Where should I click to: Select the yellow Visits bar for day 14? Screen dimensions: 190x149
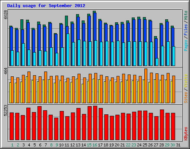[x=82, y=93]
